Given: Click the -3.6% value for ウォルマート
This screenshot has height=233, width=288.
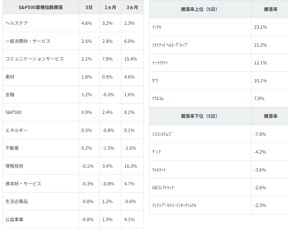Looking at the screenshot, I should pyautogui.click(x=260, y=170).
